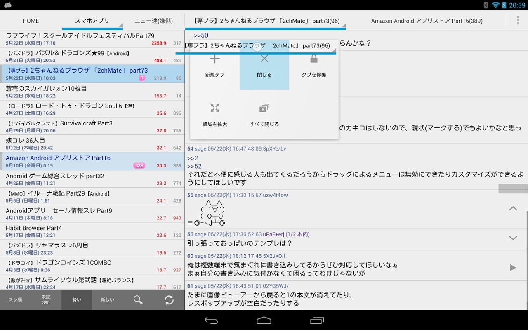Sort threads by 新しい newest
Viewport: 528px width, 330px height.
pyautogui.click(x=107, y=300)
